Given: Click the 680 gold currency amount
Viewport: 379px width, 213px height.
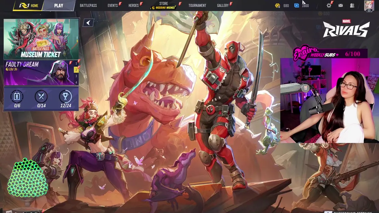Looking at the screenshot, I should [x=286, y=6].
